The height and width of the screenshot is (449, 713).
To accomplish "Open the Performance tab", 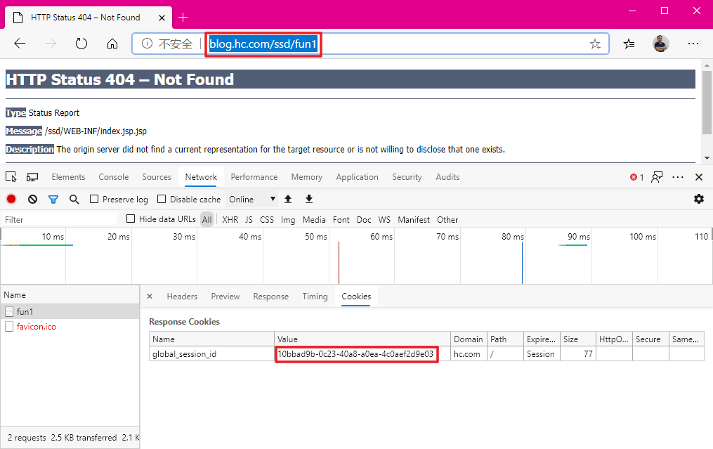I will [x=254, y=177].
